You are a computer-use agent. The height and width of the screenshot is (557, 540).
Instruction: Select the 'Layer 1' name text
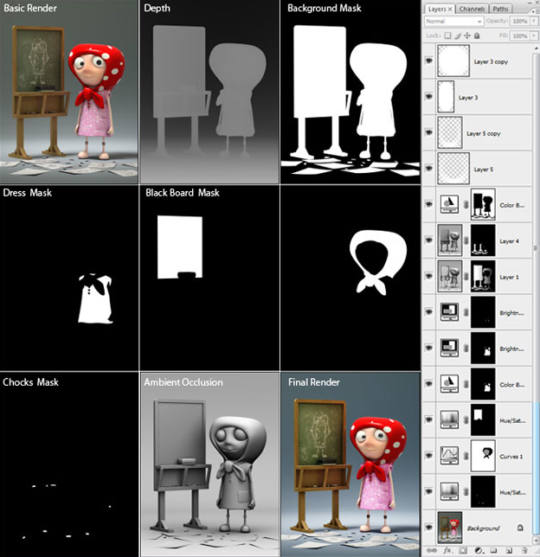[509, 277]
